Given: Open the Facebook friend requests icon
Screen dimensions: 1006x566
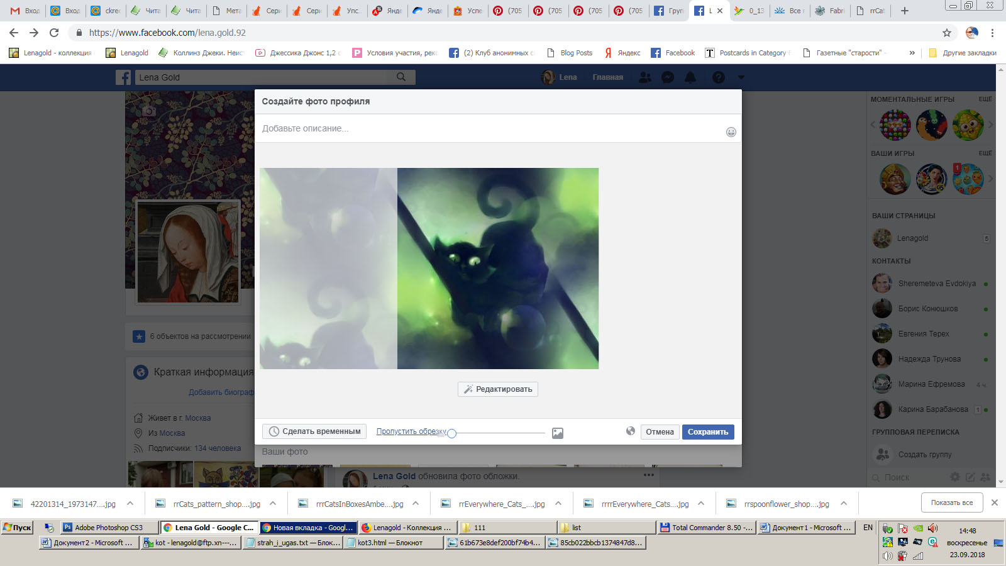Looking at the screenshot, I should (x=645, y=77).
